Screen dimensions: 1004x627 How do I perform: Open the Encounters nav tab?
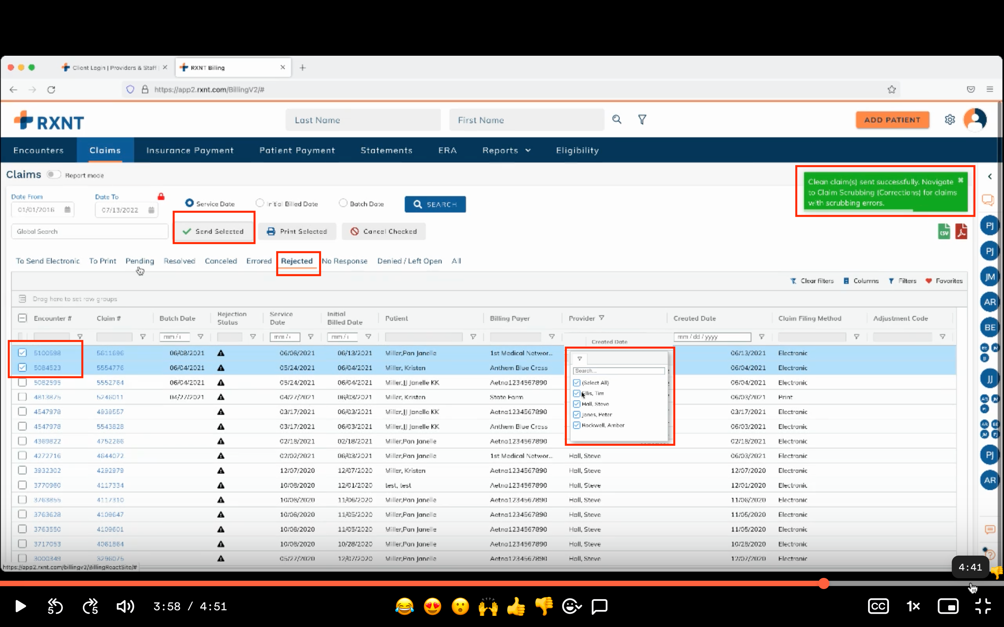39,150
